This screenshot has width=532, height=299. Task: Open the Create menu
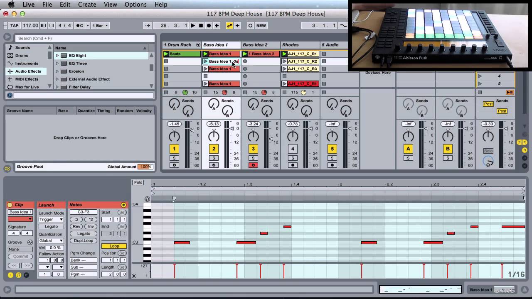[x=87, y=5]
